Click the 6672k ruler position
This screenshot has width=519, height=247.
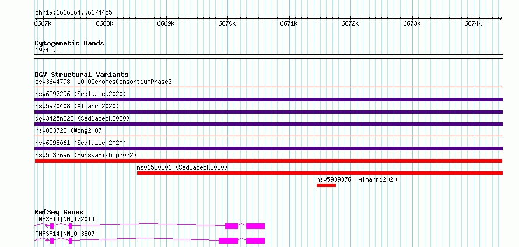[x=350, y=23]
